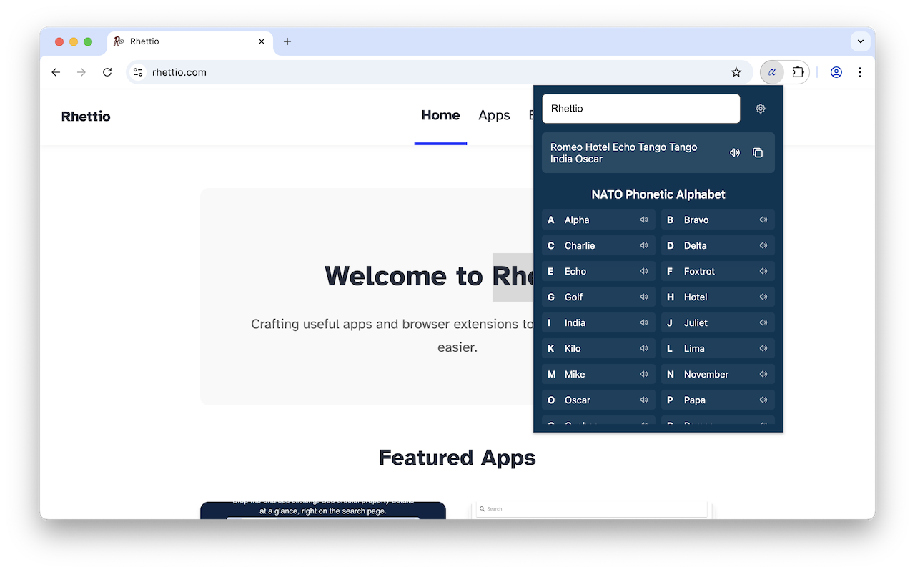Open the Chrome three-dot menu

pos(860,72)
